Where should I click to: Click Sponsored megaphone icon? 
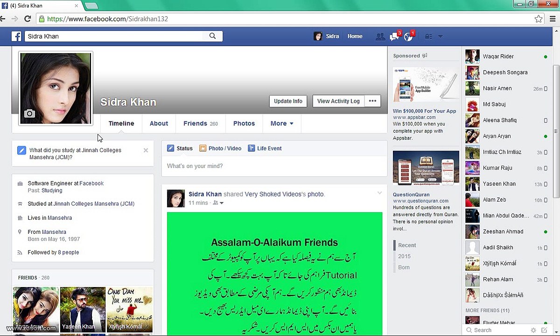pos(425,56)
